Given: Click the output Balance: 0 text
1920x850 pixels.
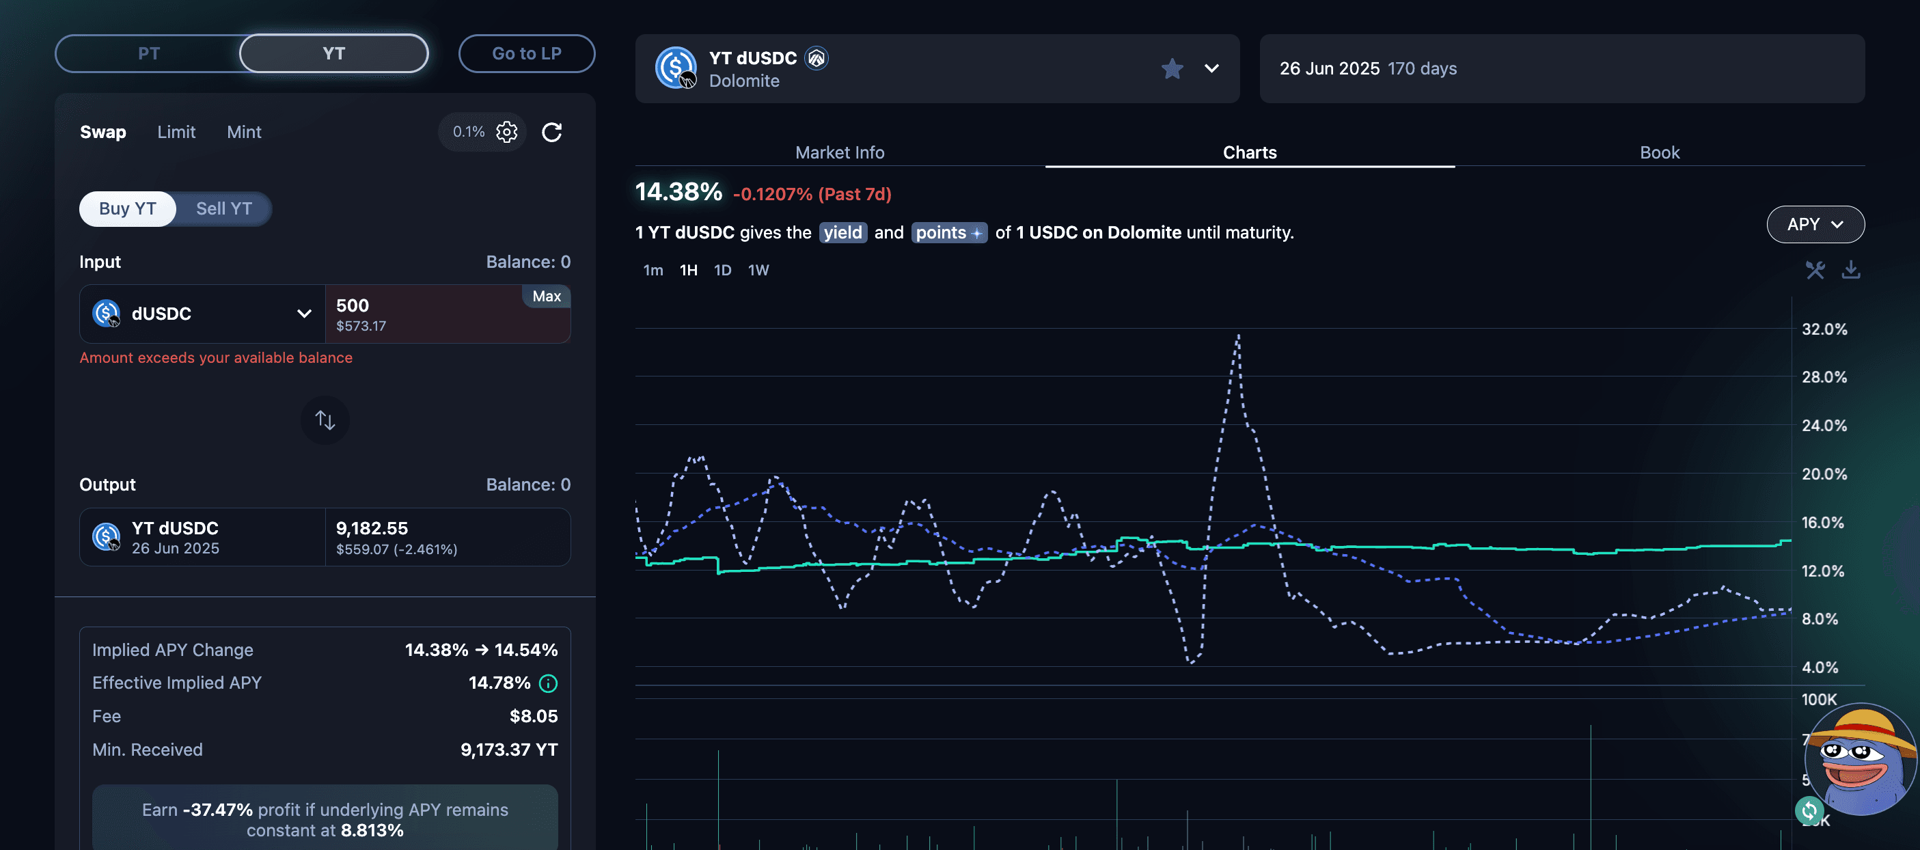Looking at the screenshot, I should pos(527,484).
